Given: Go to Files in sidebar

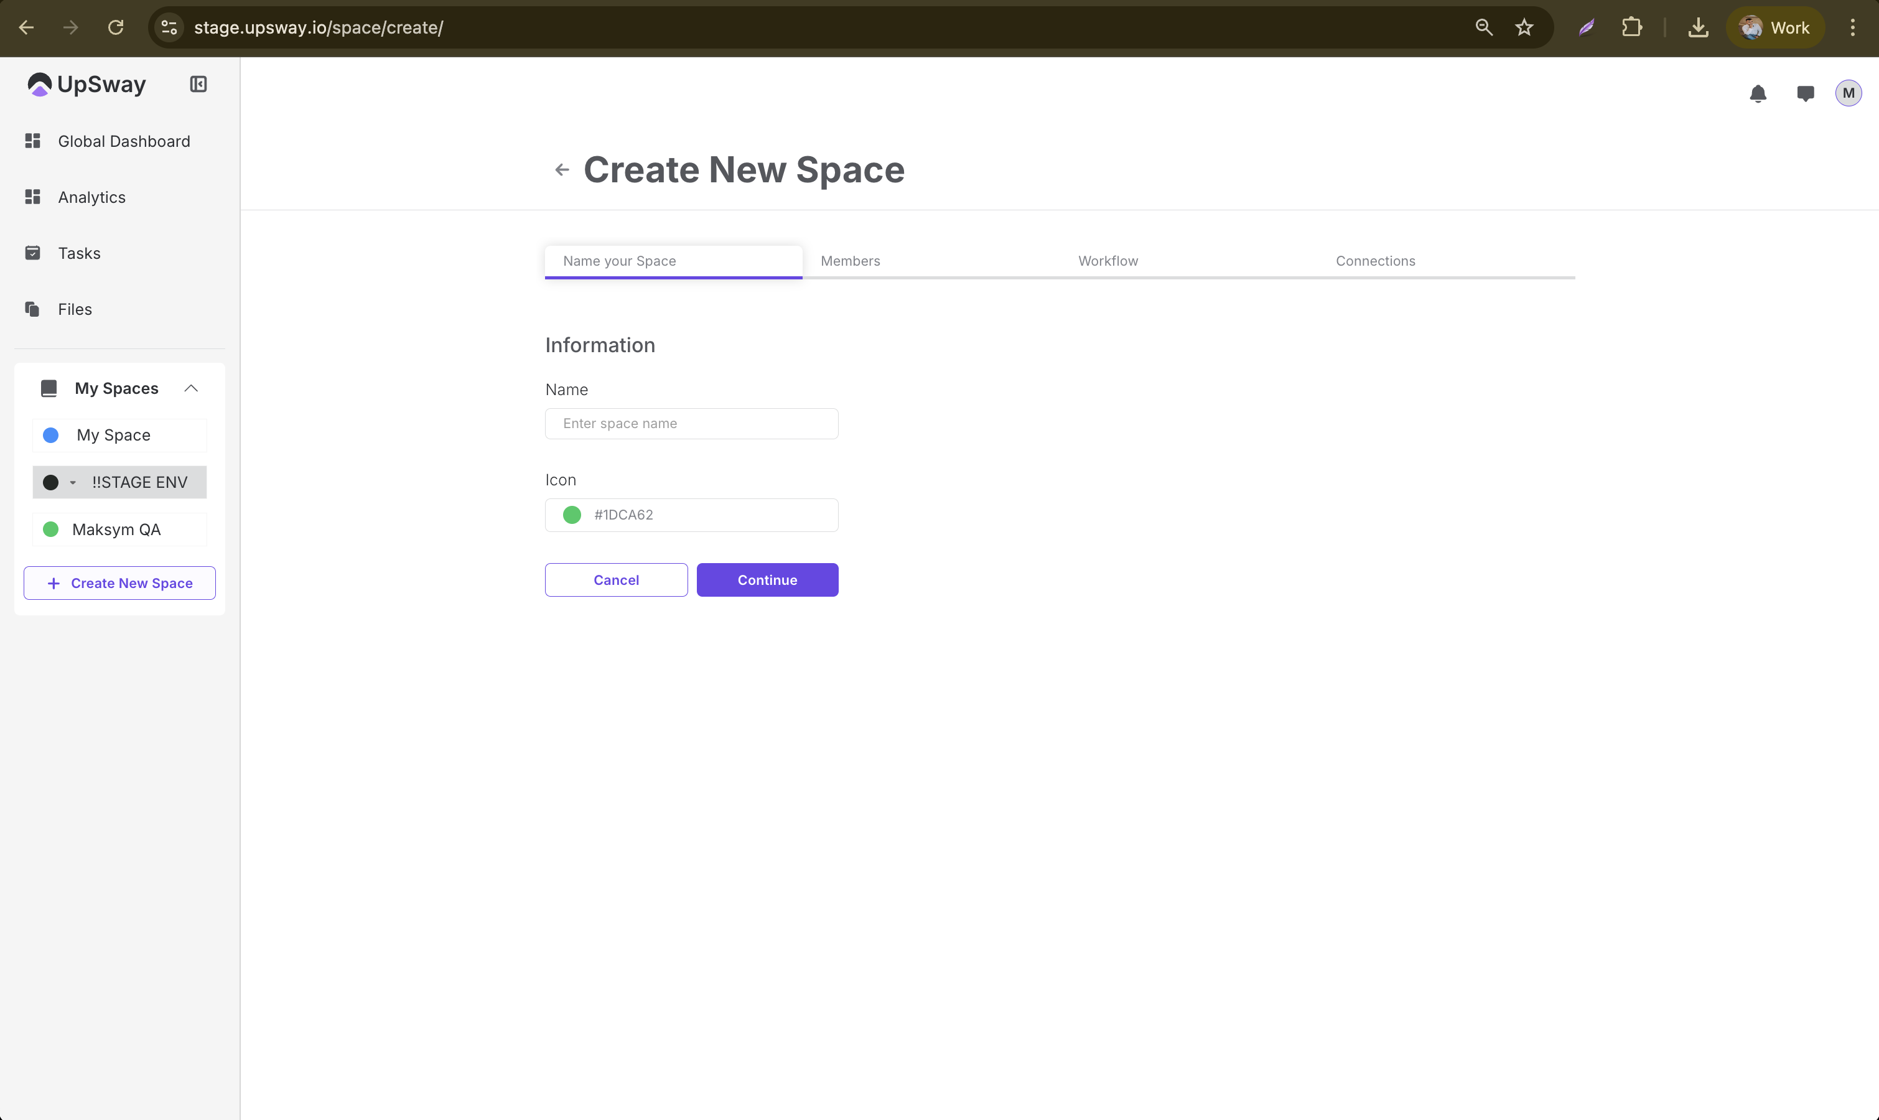Looking at the screenshot, I should pos(75,309).
